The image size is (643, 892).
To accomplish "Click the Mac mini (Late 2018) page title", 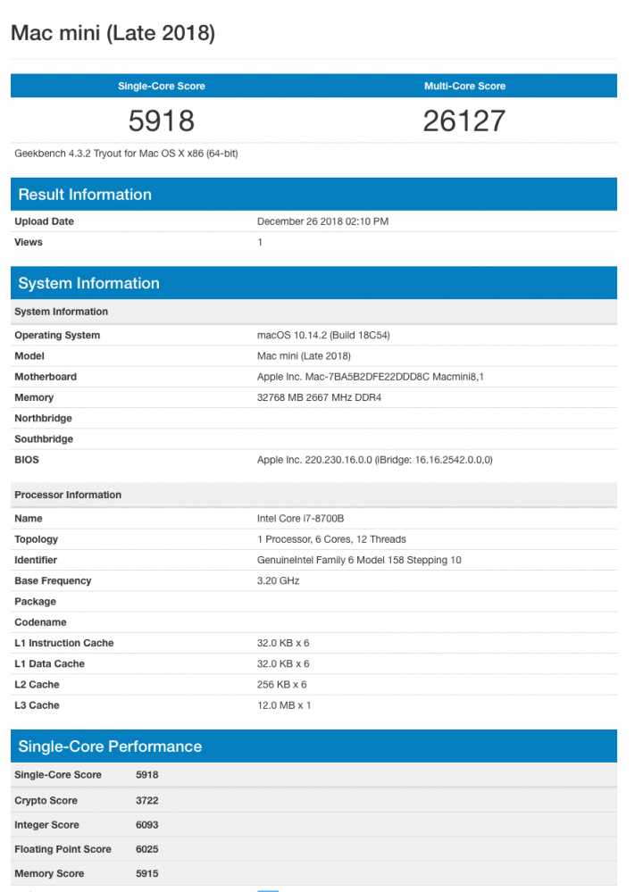I will coord(113,33).
